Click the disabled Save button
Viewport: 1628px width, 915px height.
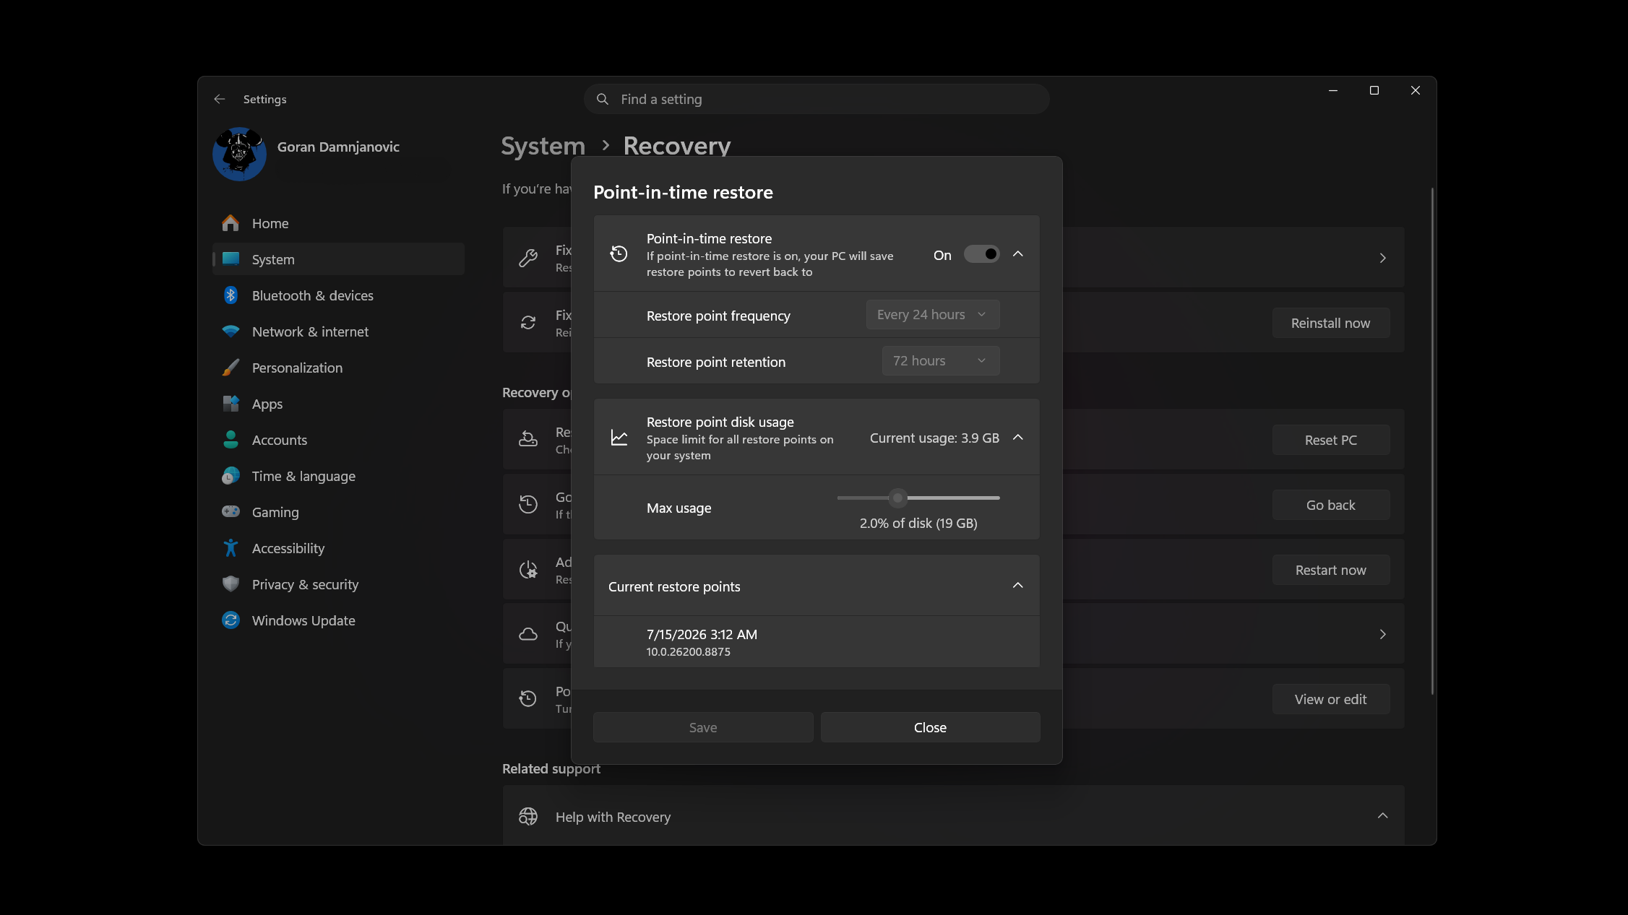[703, 727]
